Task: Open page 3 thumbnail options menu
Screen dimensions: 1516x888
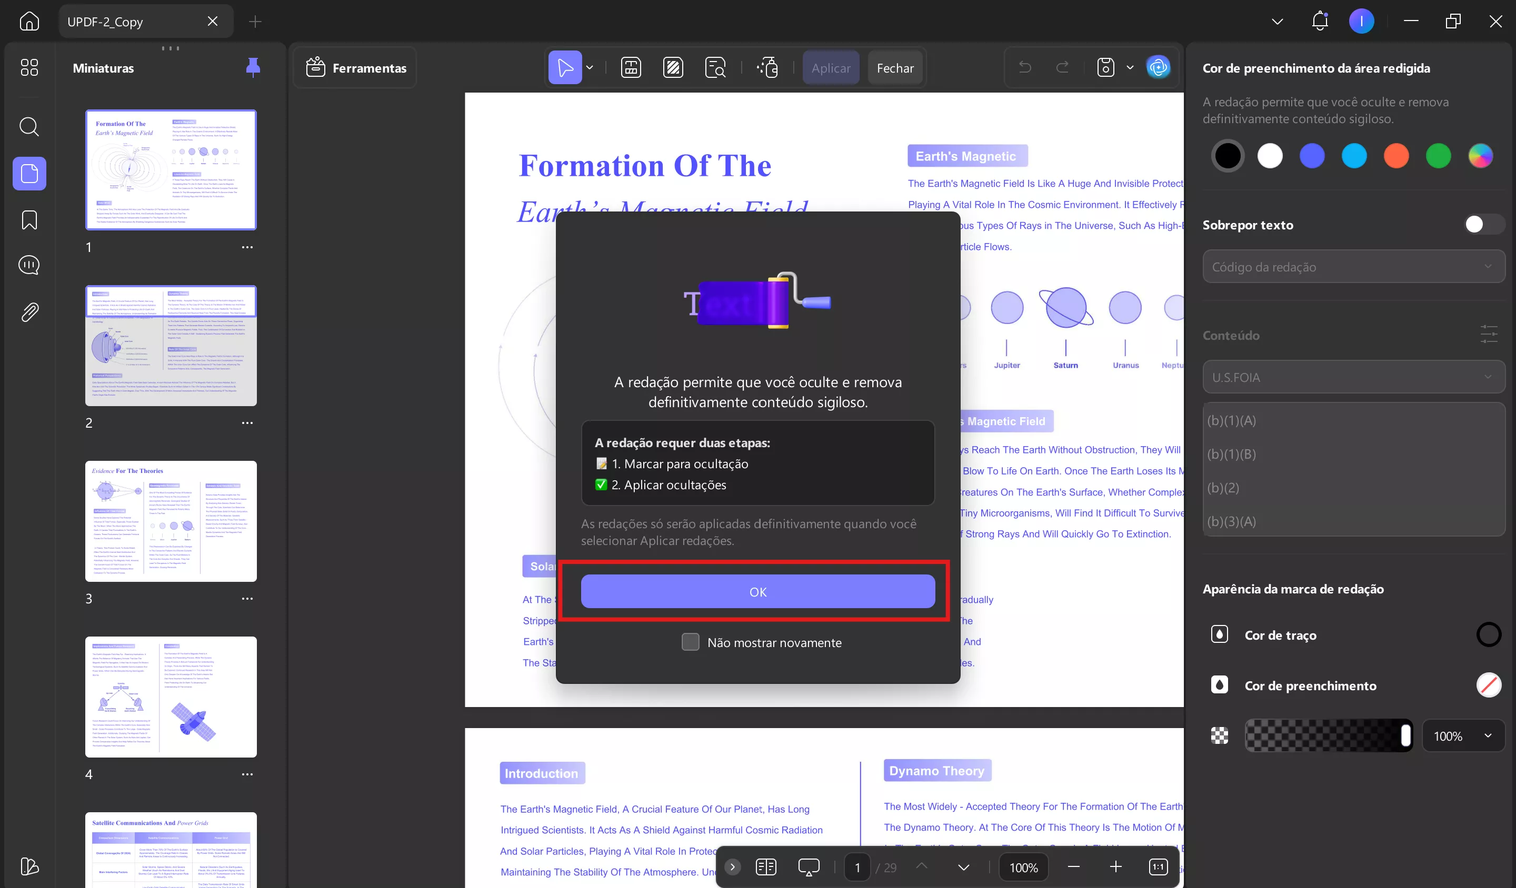Action: tap(247, 598)
